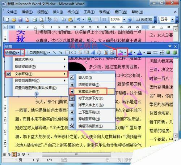Screen dimensions: 181x165
Task: Click the Shadow Style icon
Action: 168,52
